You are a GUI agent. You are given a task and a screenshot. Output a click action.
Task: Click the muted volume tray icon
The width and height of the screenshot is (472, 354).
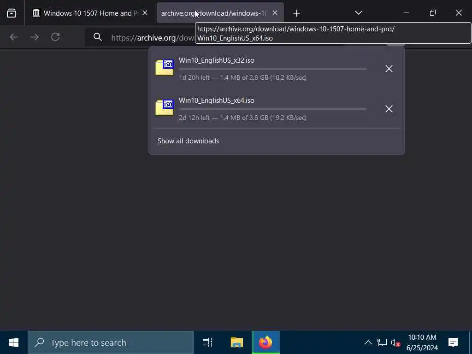coord(395,343)
